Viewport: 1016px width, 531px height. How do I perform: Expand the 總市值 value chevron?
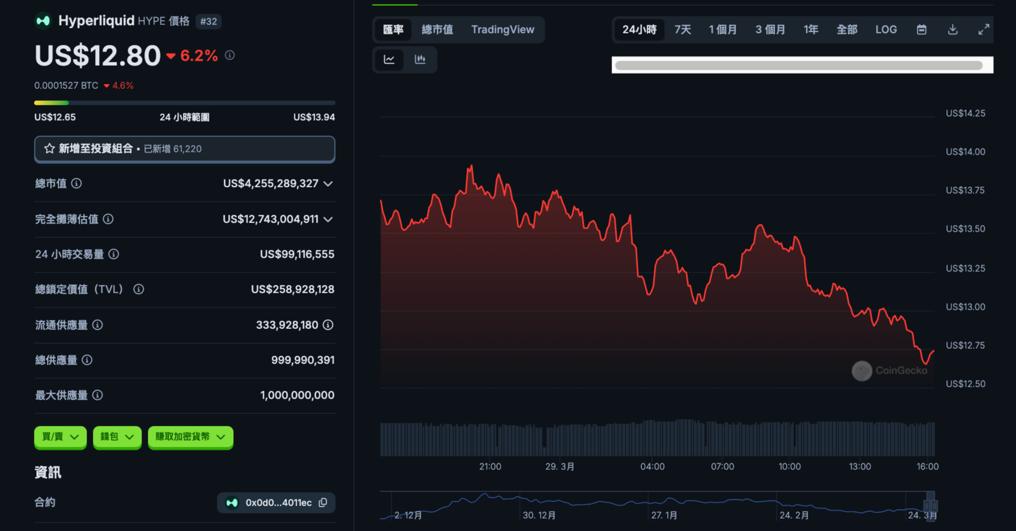[x=328, y=184]
